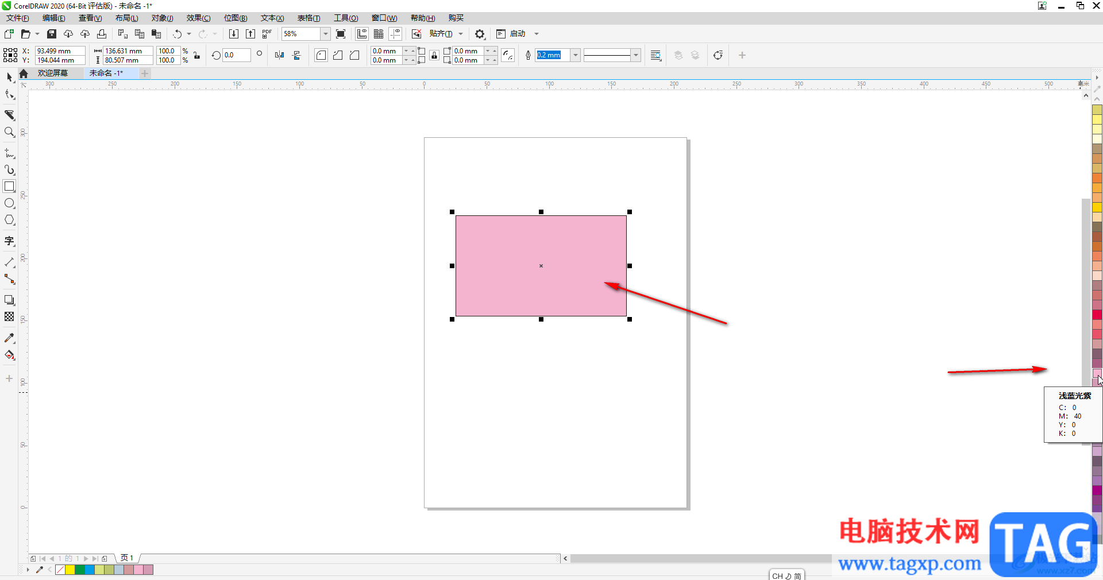Click the X position input field
Image resolution: width=1103 pixels, height=580 pixels.
tap(60, 51)
